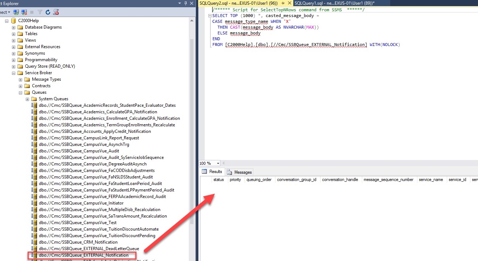Open the zoom level 100% dropdown
Viewport: 478px width, 261px height.
pos(218,163)
